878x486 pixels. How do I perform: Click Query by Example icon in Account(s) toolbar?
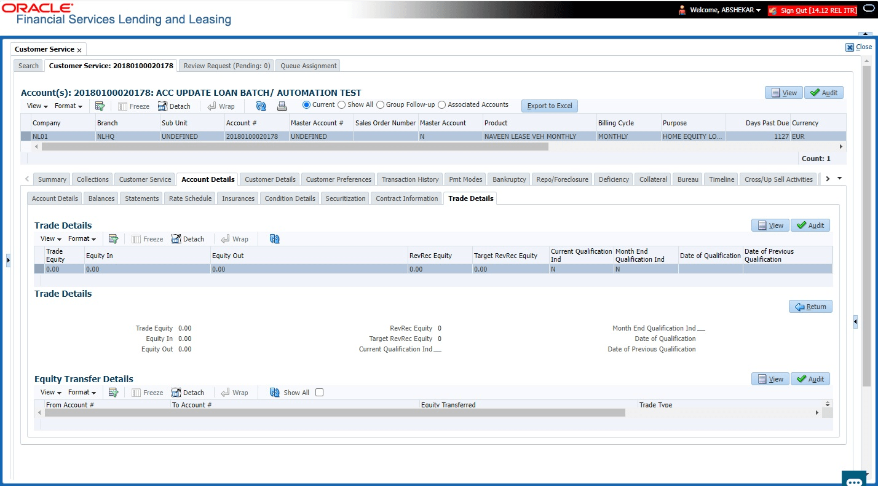[x=100, y=106]
